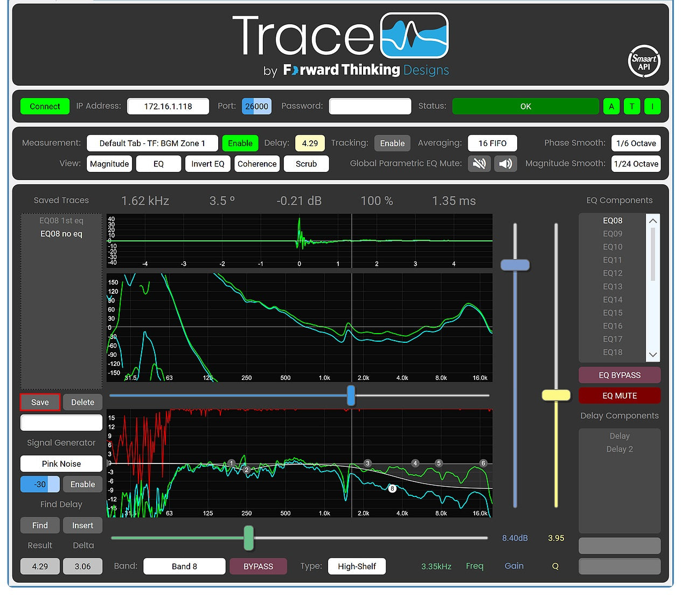682x595 pixels.
Task: Click the Password input field
Action: [370, 106]
